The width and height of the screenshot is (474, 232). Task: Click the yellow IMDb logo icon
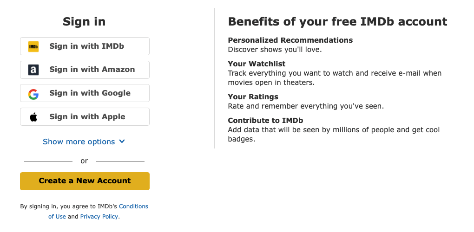coord(33,46)
